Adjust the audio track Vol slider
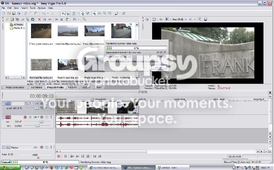The height and width of the screenshot is (170, 274). click(x=41, y=121)
